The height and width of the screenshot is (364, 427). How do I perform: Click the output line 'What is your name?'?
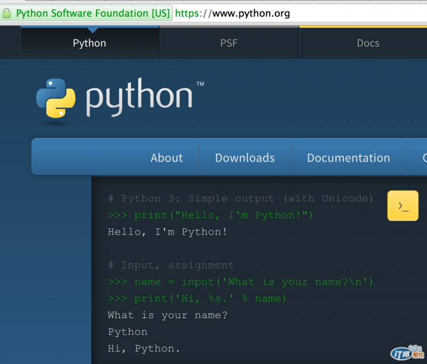168,315
